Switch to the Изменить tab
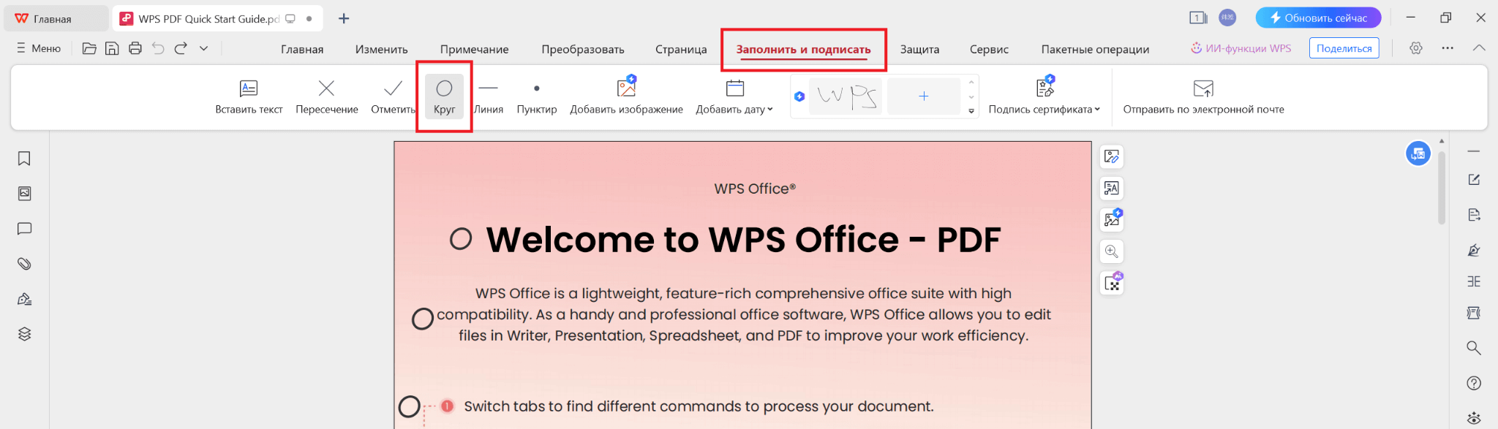 (x=381, y=49)
